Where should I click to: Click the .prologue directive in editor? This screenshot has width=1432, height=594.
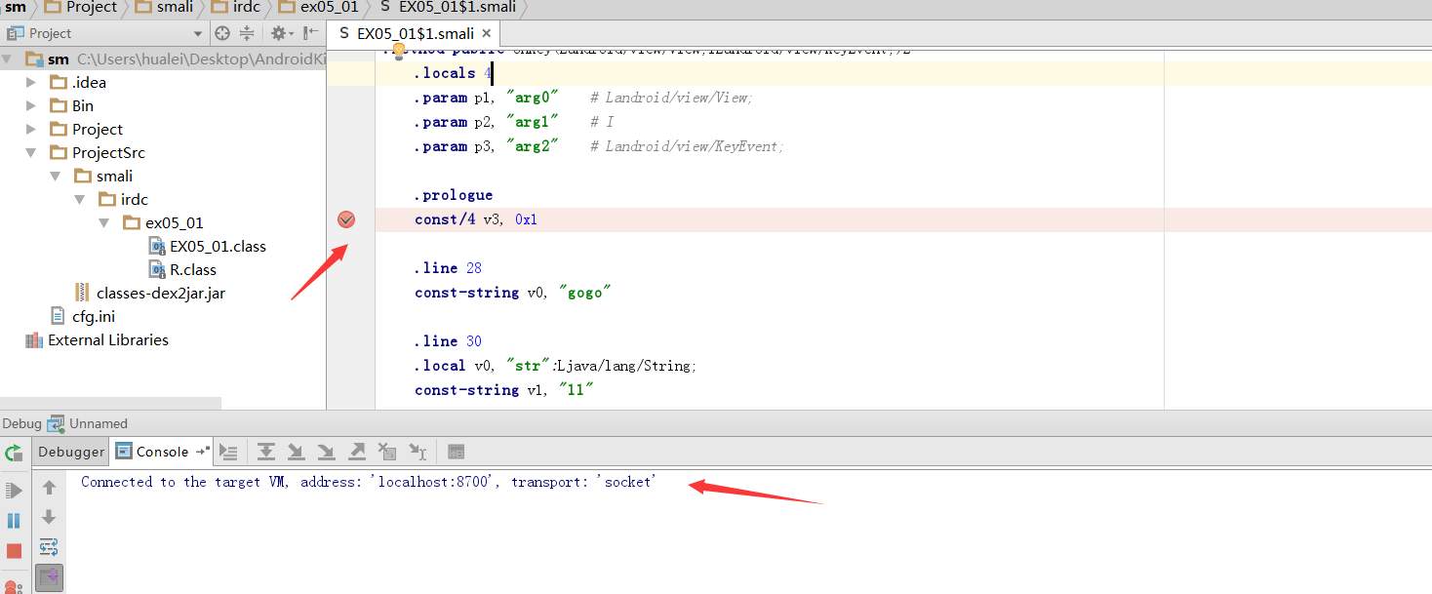[454, 195]
